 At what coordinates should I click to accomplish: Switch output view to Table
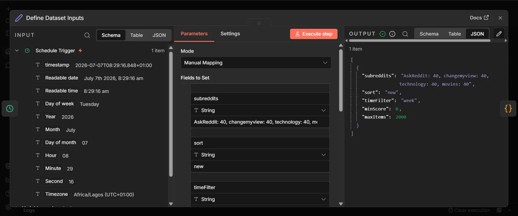click(455, 34)
